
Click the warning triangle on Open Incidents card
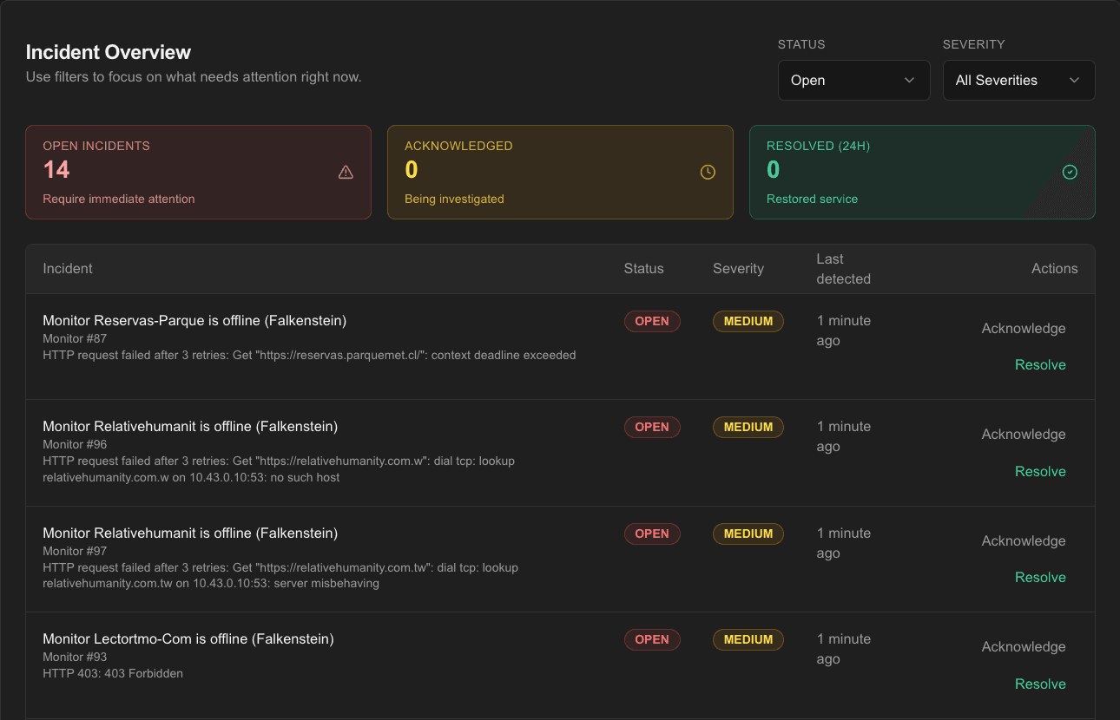pyautogui.click(x=346, y=172)
